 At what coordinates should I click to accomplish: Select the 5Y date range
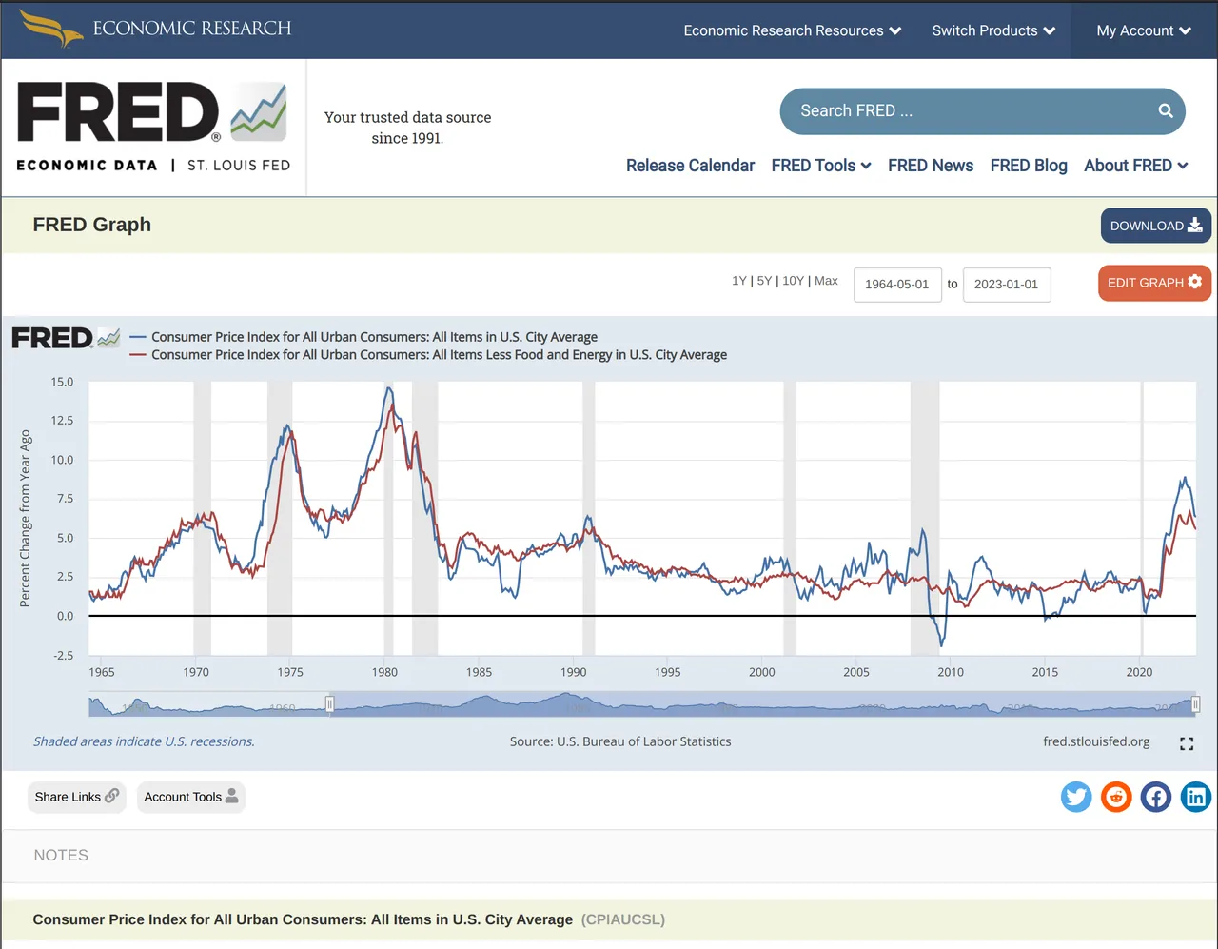764,281
